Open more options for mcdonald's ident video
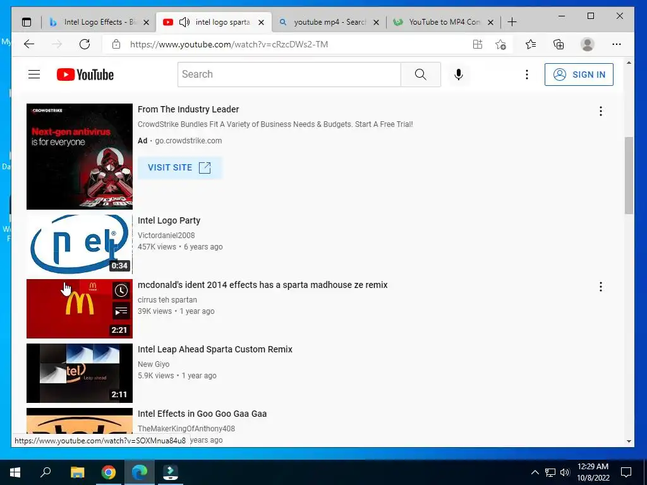 (x=601, y=287)
